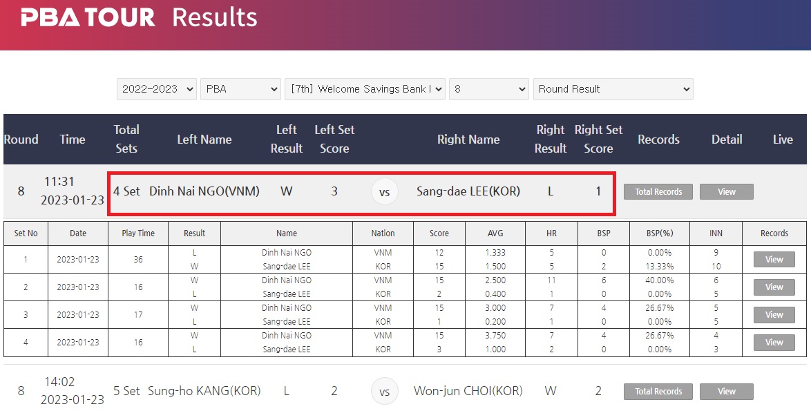The width and height of the screenshot is (811, 411).
Task: Click the HR header in set table
Action: tap(551, 233)
